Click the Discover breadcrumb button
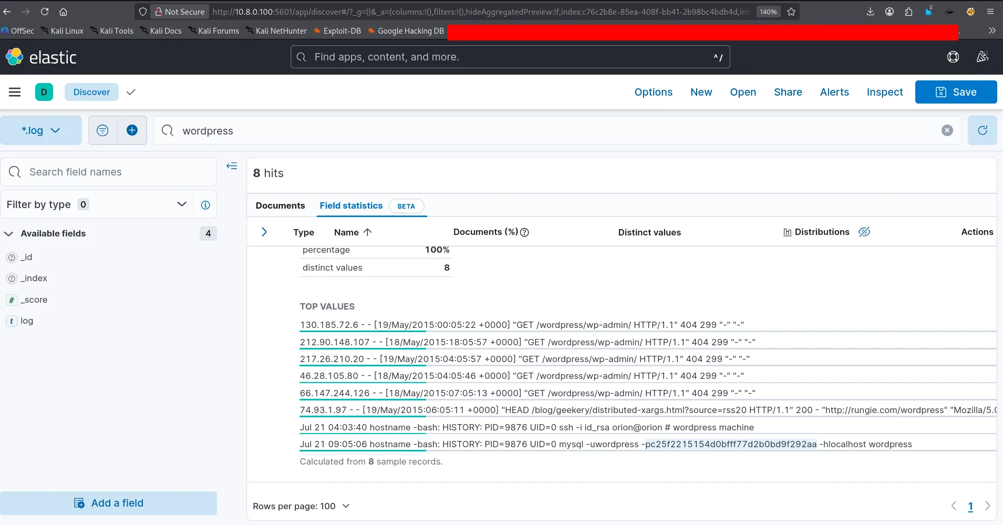Image resolution: width=1003 pixels, height=525 pixels. [91, 92]
